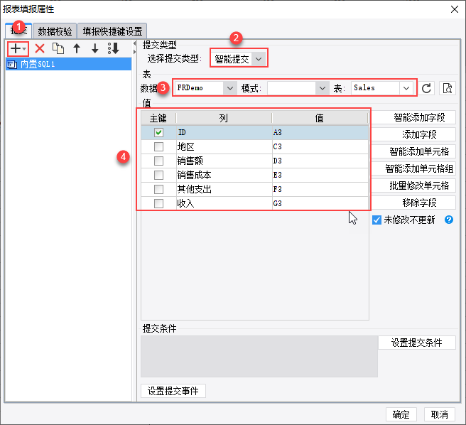Check the primary key box for 其他支出
This screenshot has height=425, width=466.
(x=158, y=189)
